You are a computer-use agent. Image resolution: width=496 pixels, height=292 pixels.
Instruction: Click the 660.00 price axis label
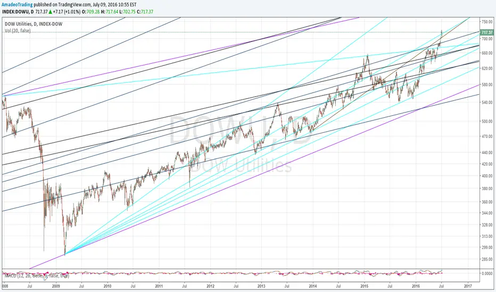(x=487, y=53)
